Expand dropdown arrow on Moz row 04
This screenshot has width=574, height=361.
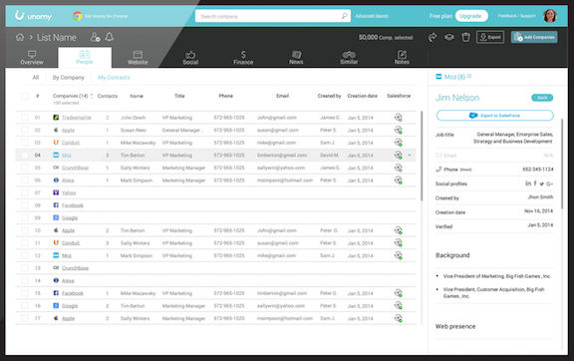coord(410,155)
